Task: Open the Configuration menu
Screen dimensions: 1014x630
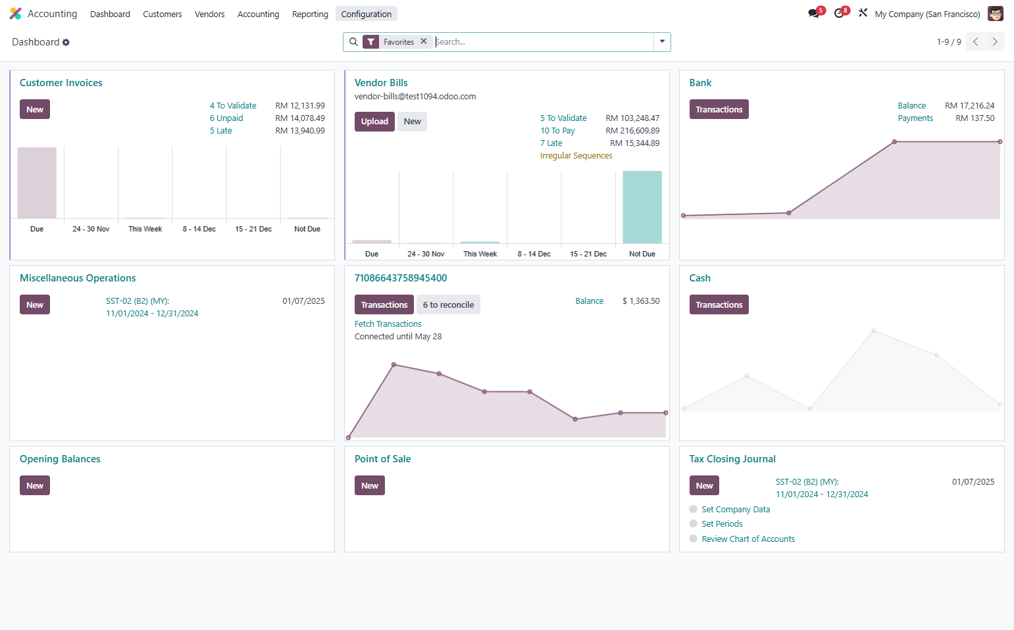Action: pyautogui.click(x=367, y=14)
